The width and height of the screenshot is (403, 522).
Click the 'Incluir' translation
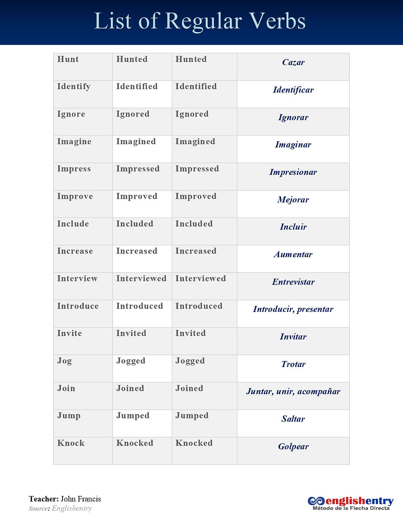293,227
